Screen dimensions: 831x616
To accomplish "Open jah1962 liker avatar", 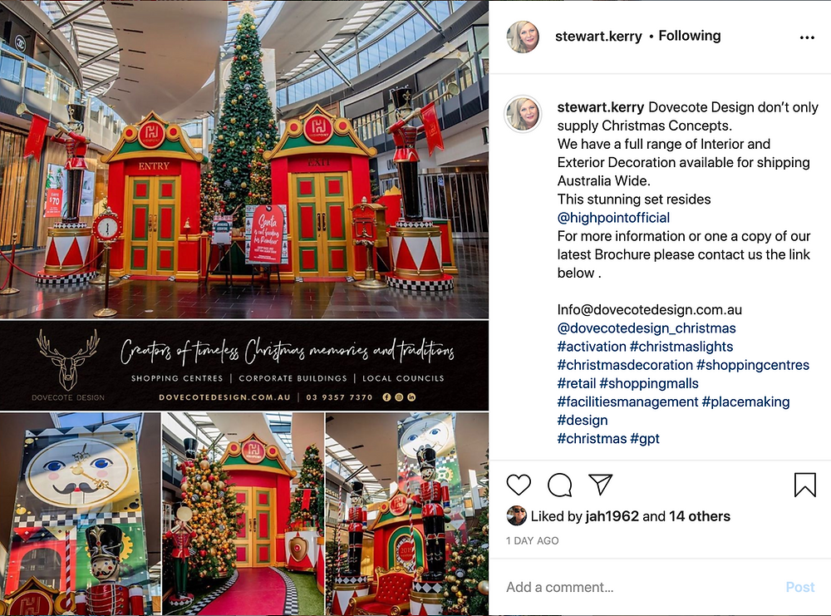I will tap(516, 515).
